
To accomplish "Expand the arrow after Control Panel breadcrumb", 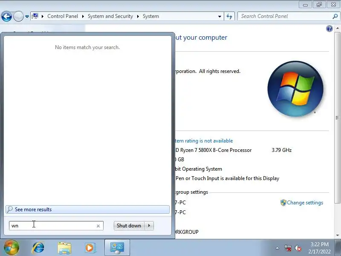I will coord(83,16).
